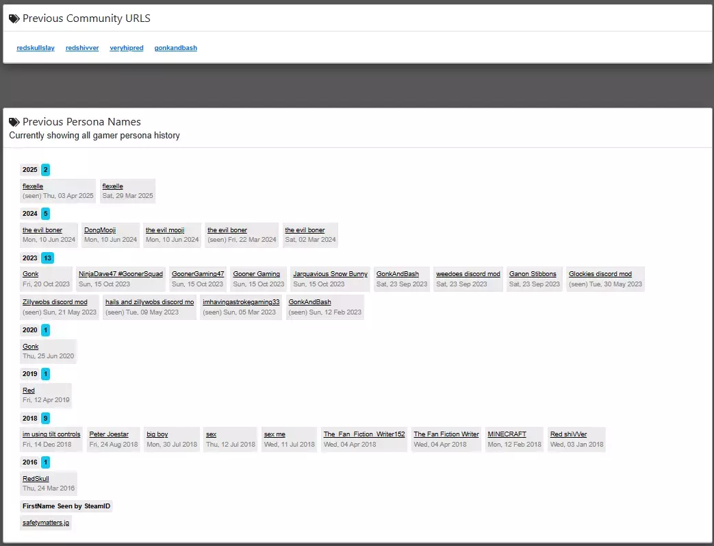Click the date Fri, 24 Aug 2018
This screenshot has width=714, height=546.
[x=114, y=445]
